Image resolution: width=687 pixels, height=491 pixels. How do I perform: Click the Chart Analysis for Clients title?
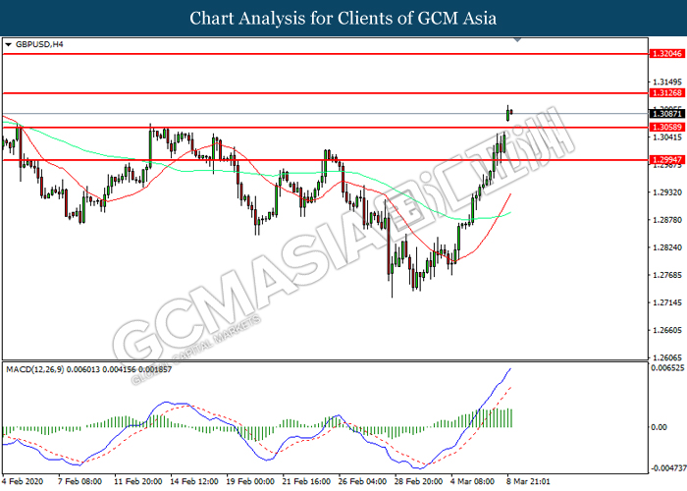(x=343, y=18)
